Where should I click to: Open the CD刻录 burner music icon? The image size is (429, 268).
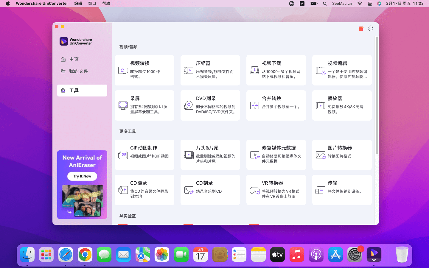point(189,190)
